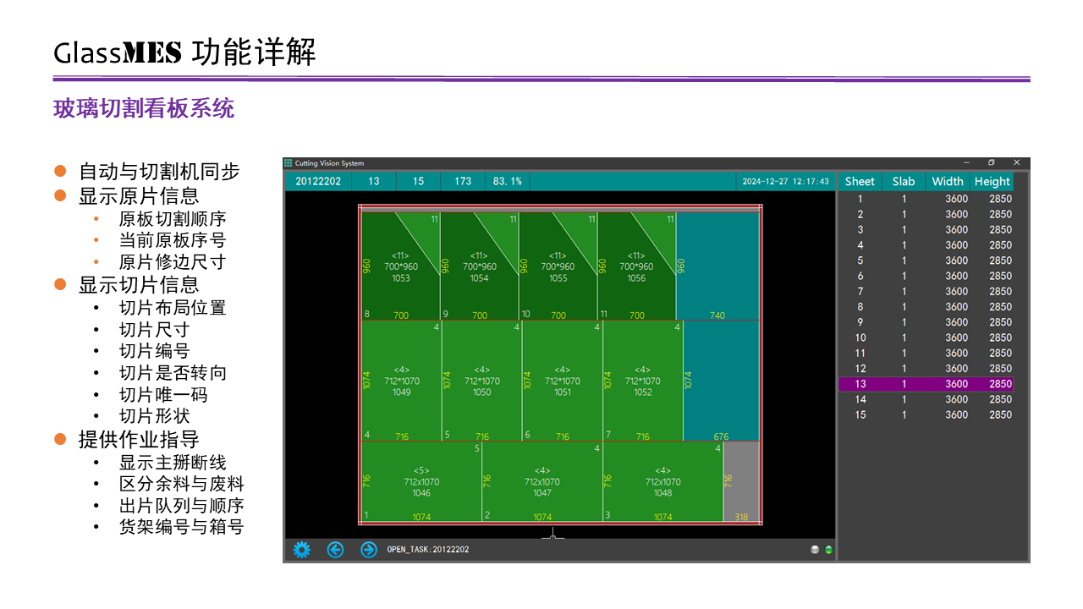Select the task number 20122202 header cell
The width and height of the screenshot is (1083, 609).
318,181
